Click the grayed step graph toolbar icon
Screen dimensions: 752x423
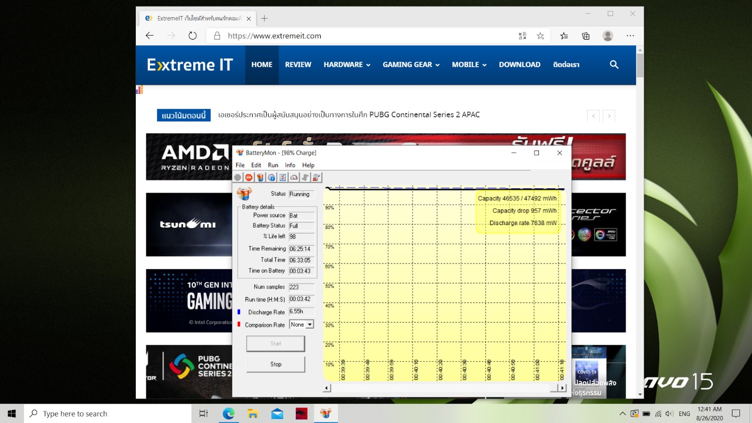pyautogui.click(x=305, y=177)
